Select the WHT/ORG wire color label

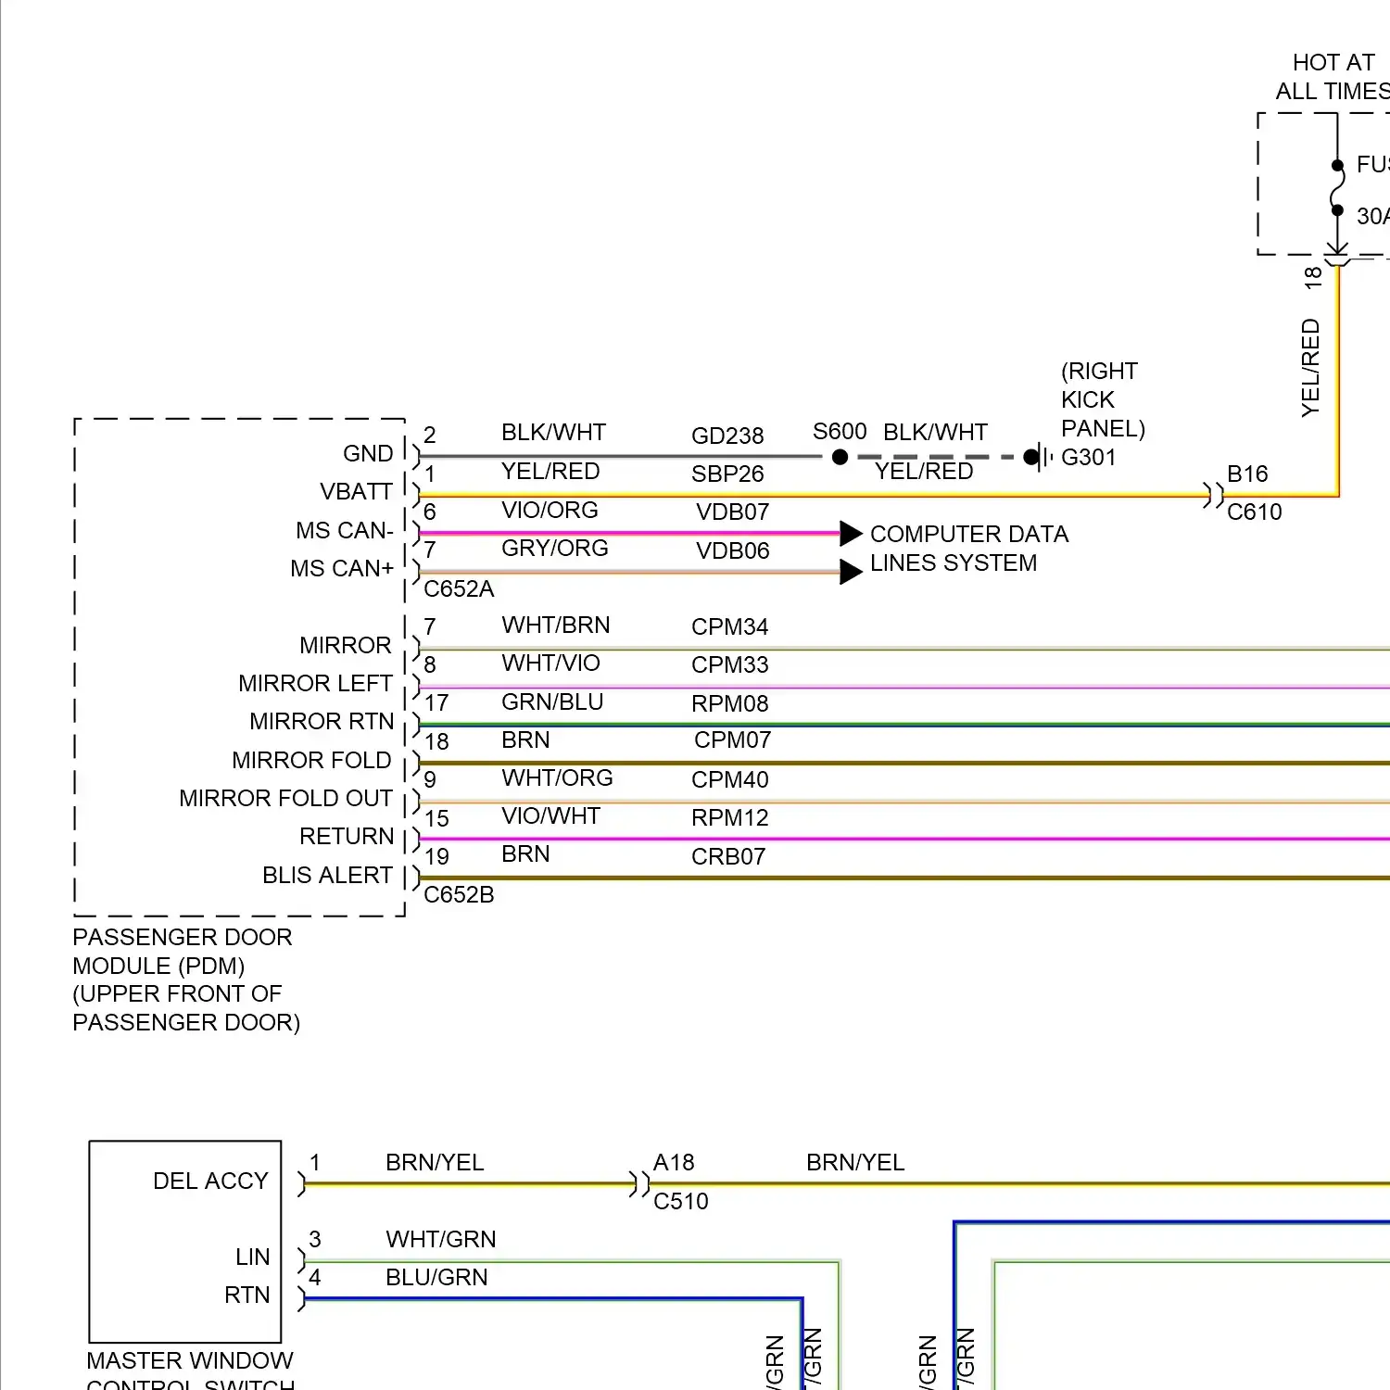point(557,777)
